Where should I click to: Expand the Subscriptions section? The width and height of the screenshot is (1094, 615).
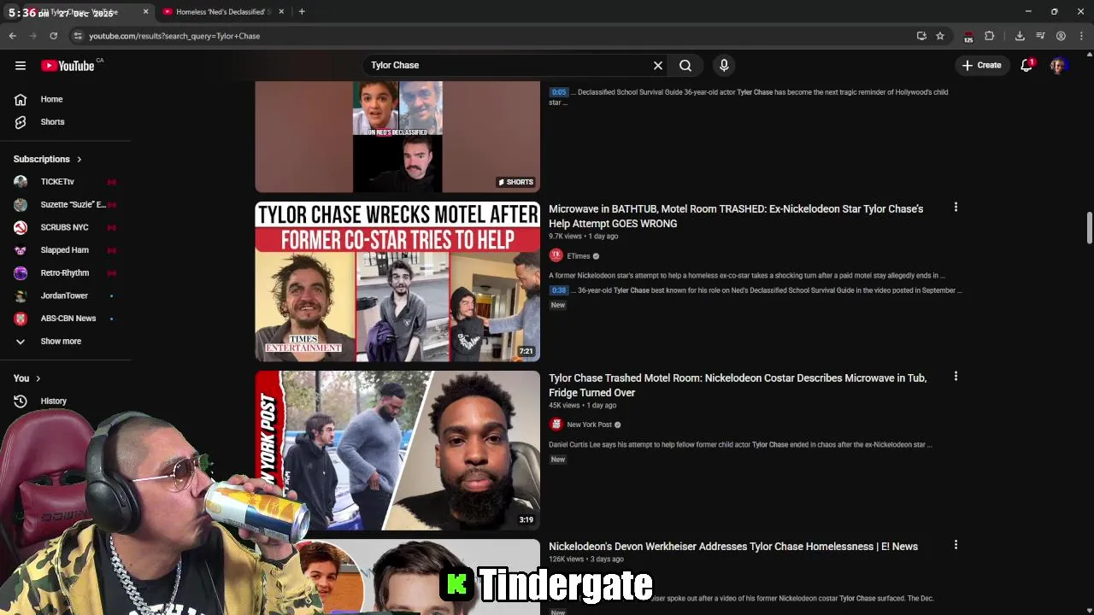(x=48, y=159)
